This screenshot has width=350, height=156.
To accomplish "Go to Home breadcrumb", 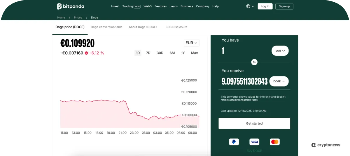I will pyautogui.click(x=61, y=18).
